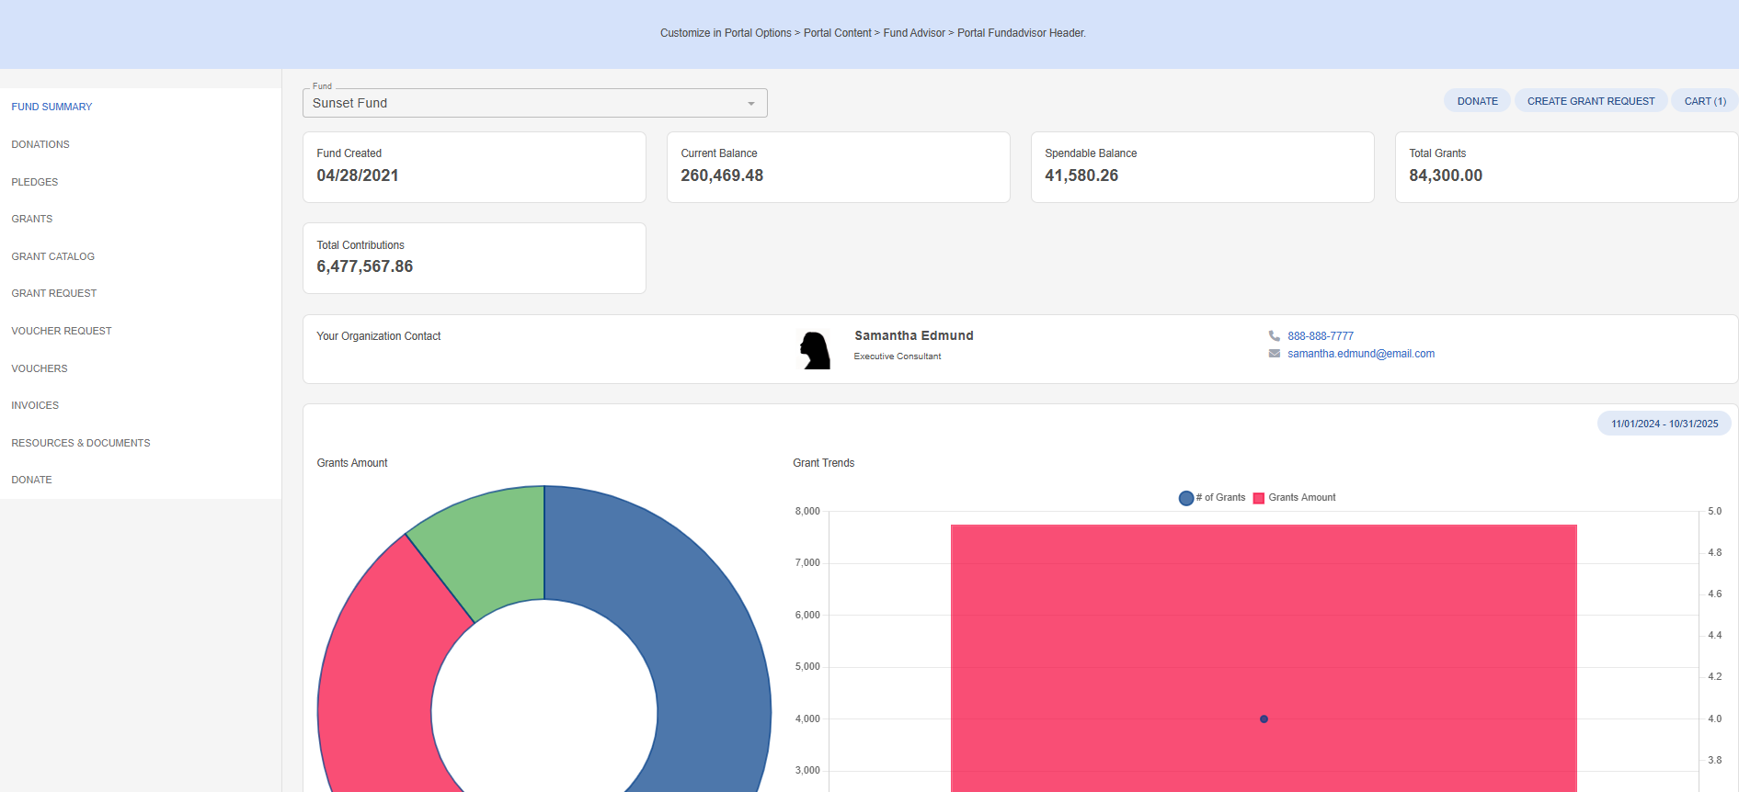Call the 888-888-7777 phone link
The image size is (1739, 792).
(x=1321, y=336)
